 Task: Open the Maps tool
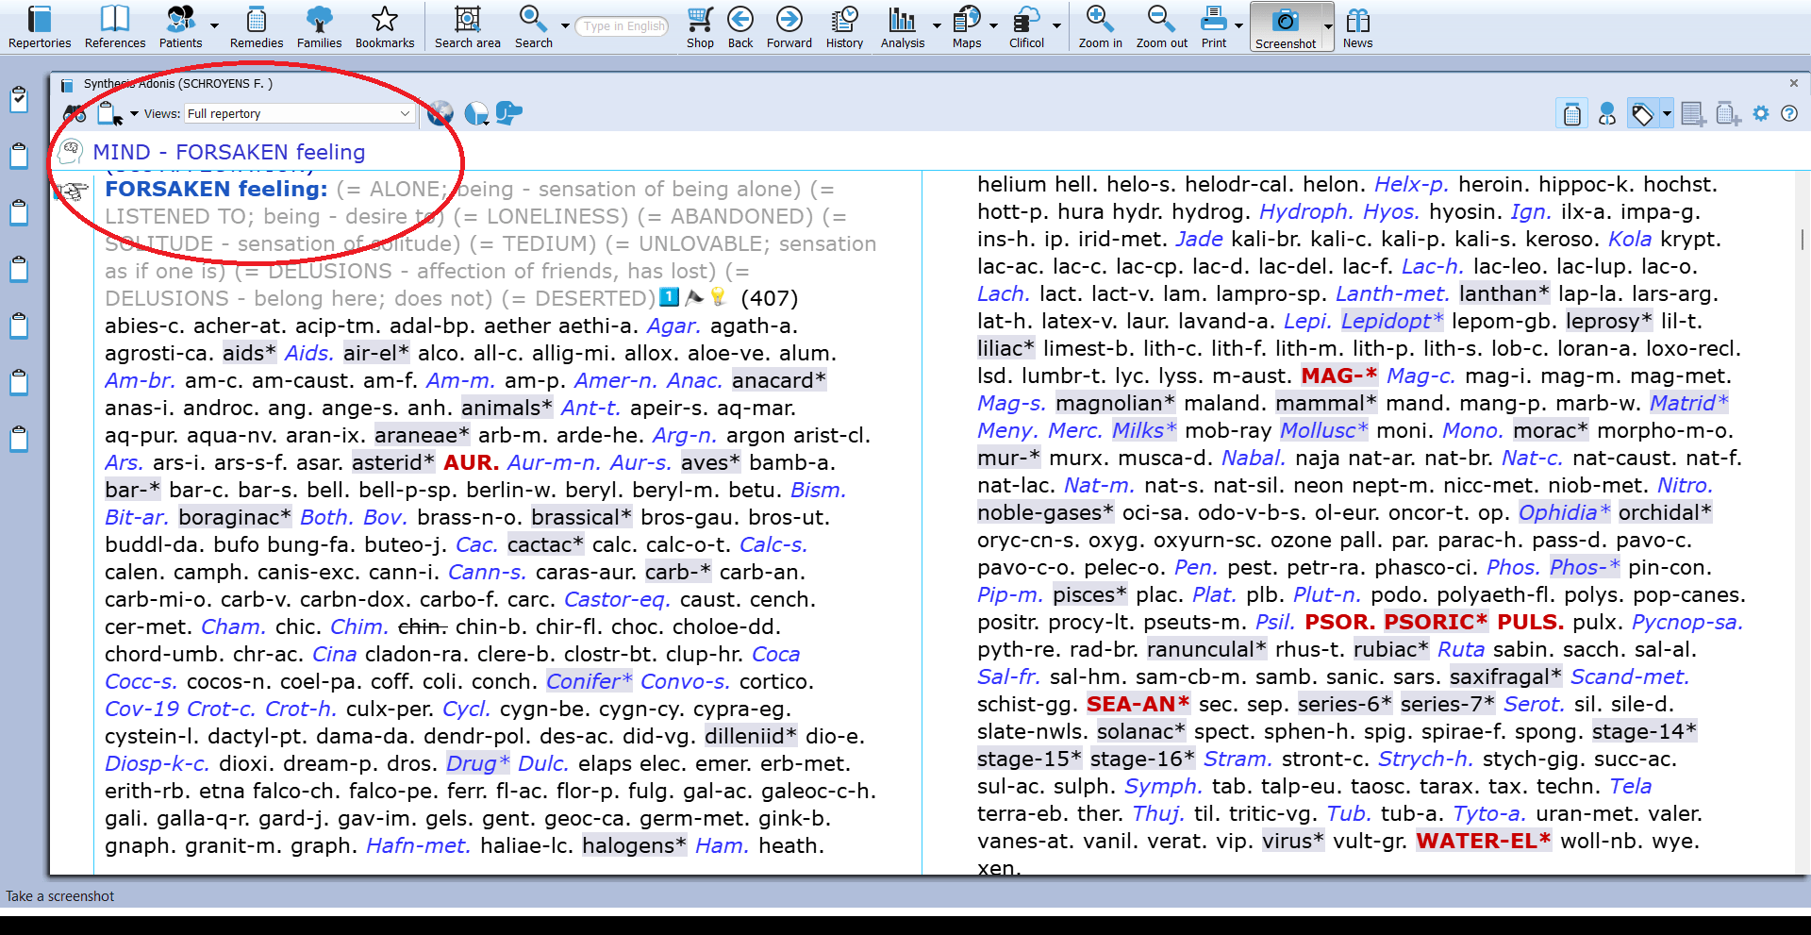pyautogui.click(x=967, y=26)
